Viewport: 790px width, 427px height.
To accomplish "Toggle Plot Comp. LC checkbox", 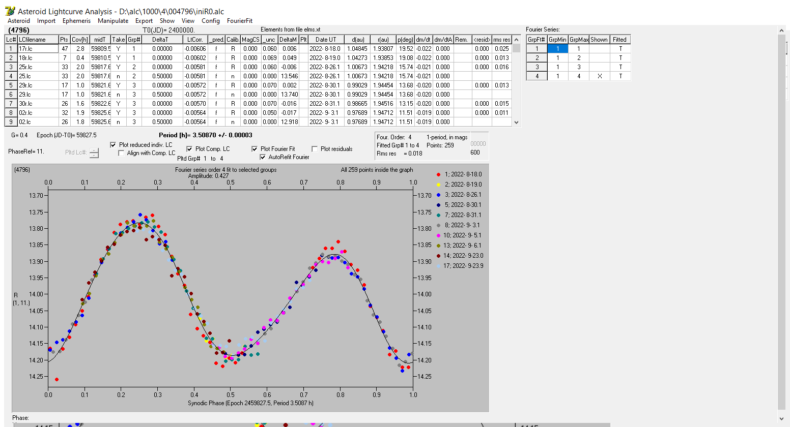I will pyautogui.click(x=189, y=149).
